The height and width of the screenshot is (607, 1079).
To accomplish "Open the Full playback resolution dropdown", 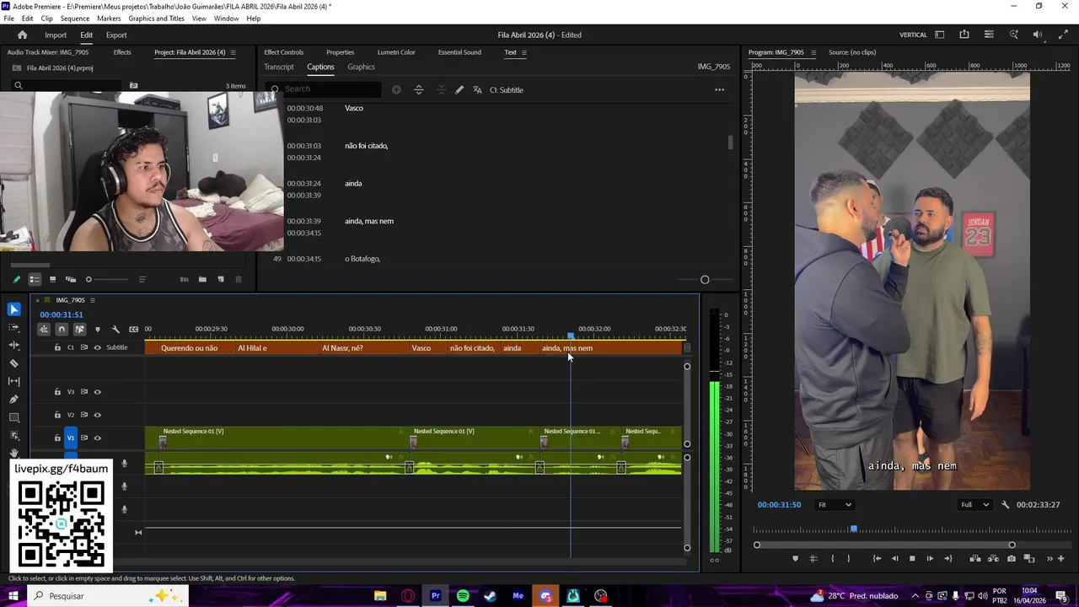I will tap(974, 505).
